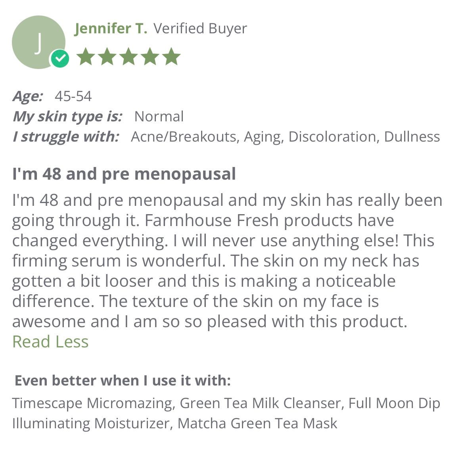Click the reviewer avatar with letter J

tap(38, 42)
